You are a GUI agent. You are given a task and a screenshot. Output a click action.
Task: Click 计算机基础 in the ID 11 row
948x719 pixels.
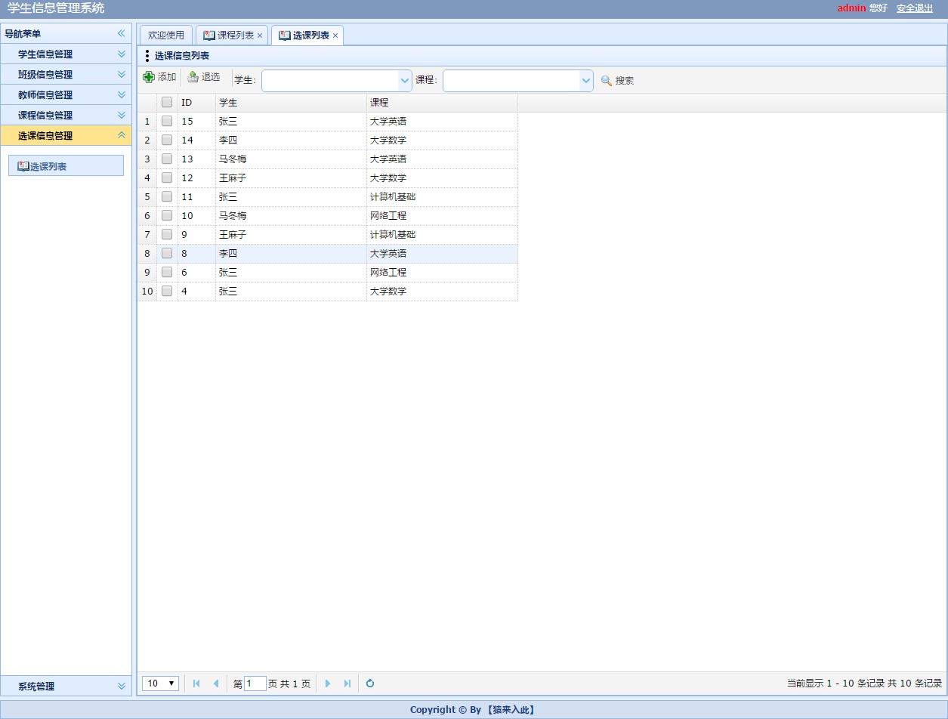pyautogui.click(x=393, y=196)
